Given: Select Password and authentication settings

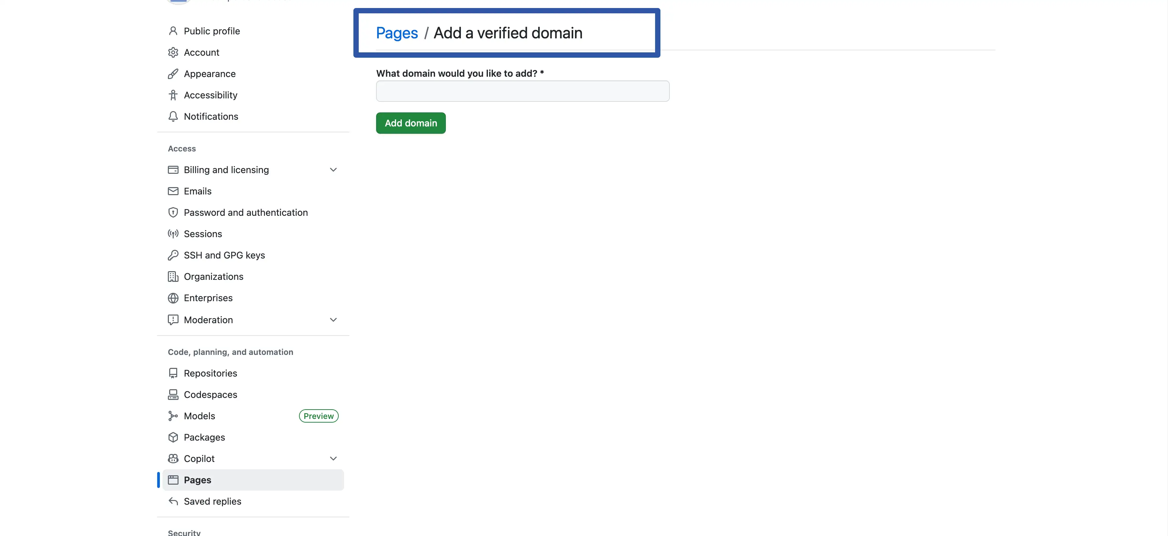Looking at the screenshot, I should pyautogui.click(x=246, y=212).
